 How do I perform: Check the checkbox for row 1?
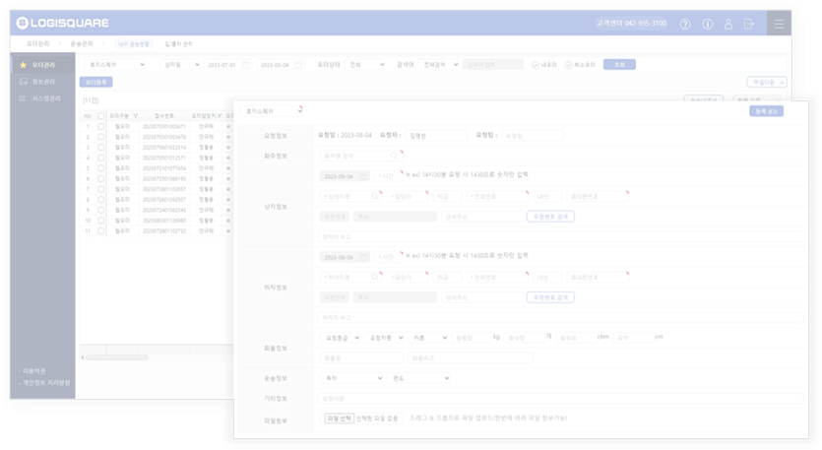[x=101, y=126]
